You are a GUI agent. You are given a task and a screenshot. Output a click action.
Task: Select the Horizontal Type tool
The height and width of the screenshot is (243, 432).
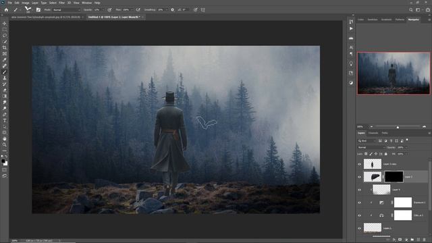(5, 120)
